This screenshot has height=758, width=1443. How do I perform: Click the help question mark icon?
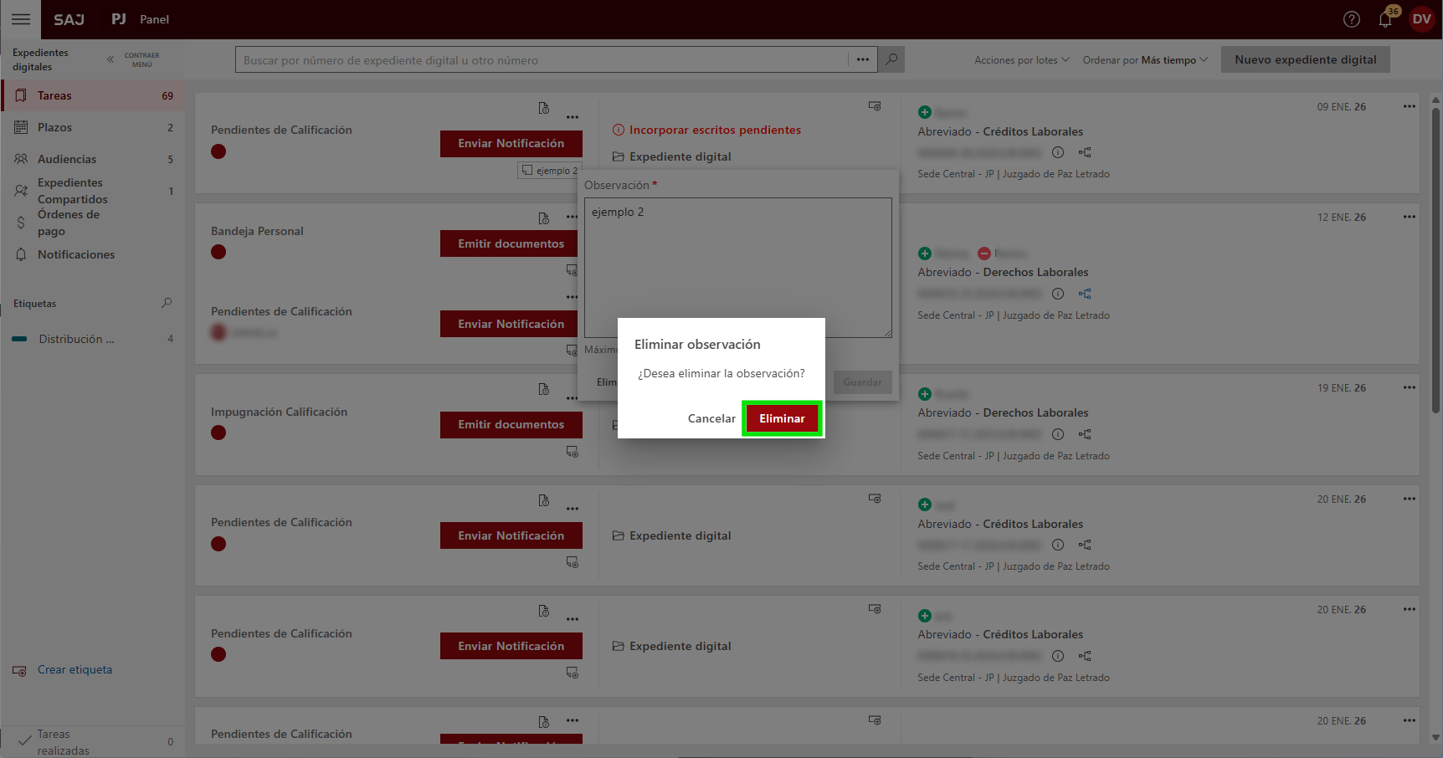coord(1351,19)
